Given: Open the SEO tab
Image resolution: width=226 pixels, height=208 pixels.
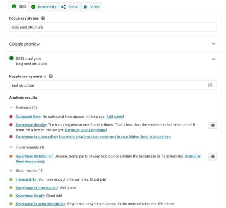Looking at the screenshot, I should 19,6.
